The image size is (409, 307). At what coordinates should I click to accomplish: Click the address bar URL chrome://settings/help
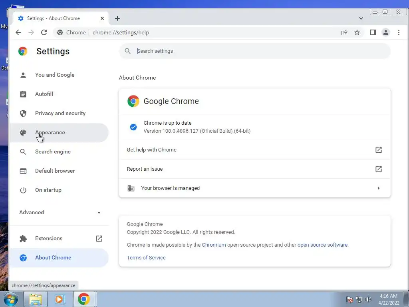121,33
